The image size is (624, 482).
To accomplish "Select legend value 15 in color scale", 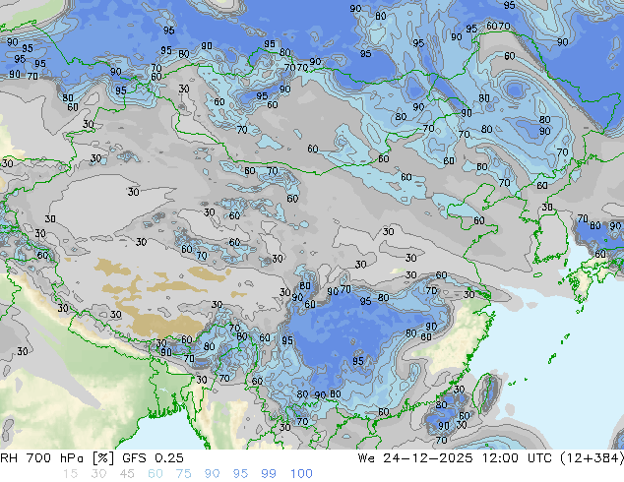I will coord(70,474).
